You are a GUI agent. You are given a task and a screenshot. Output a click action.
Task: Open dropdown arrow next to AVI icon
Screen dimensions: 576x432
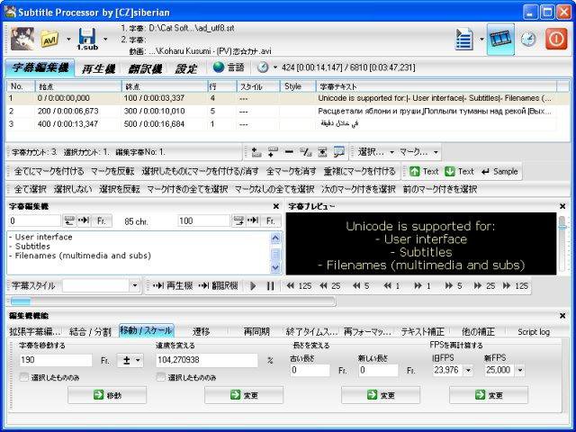pos(68,39)
